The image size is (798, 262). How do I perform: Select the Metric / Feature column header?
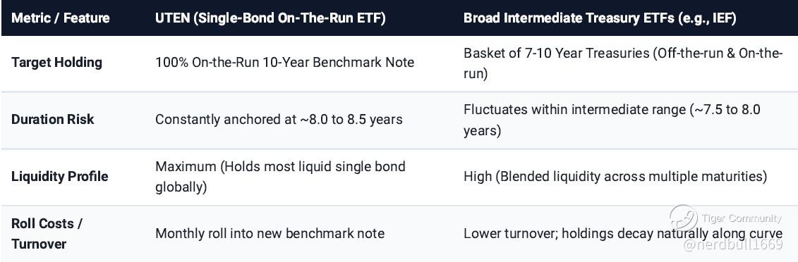point(61,18)
